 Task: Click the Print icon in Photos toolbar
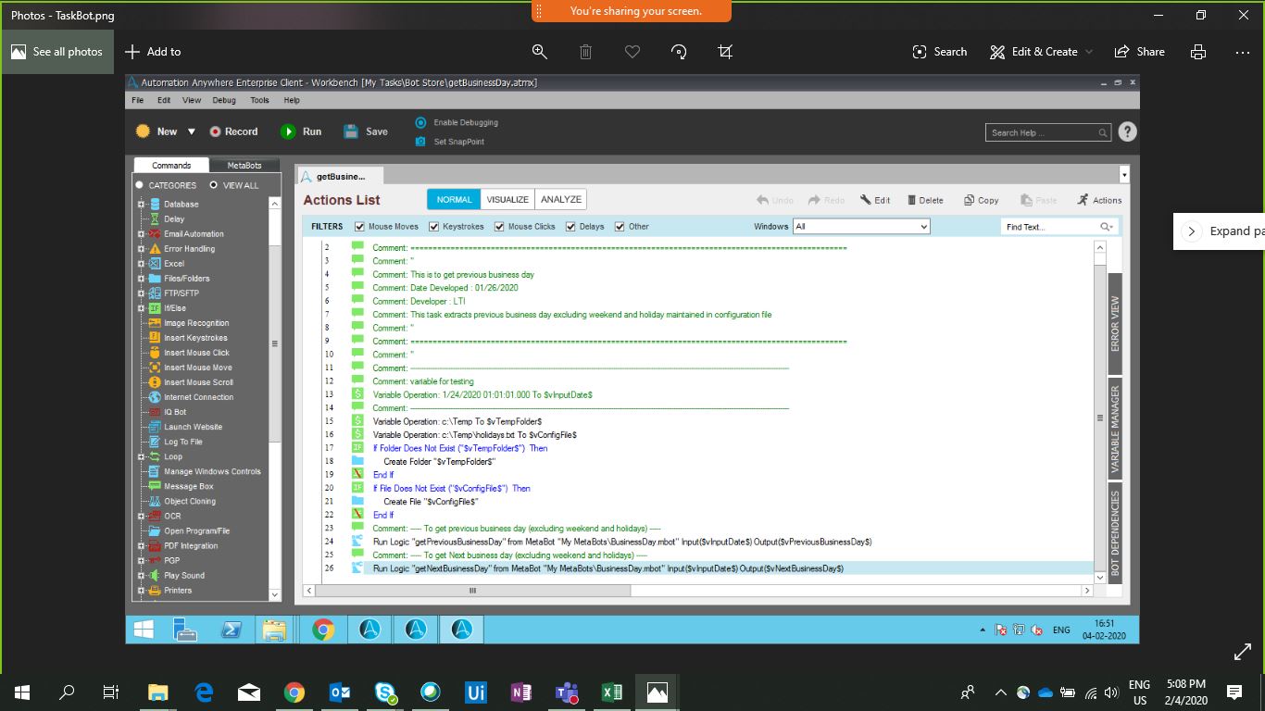[x=1198, y=52]
